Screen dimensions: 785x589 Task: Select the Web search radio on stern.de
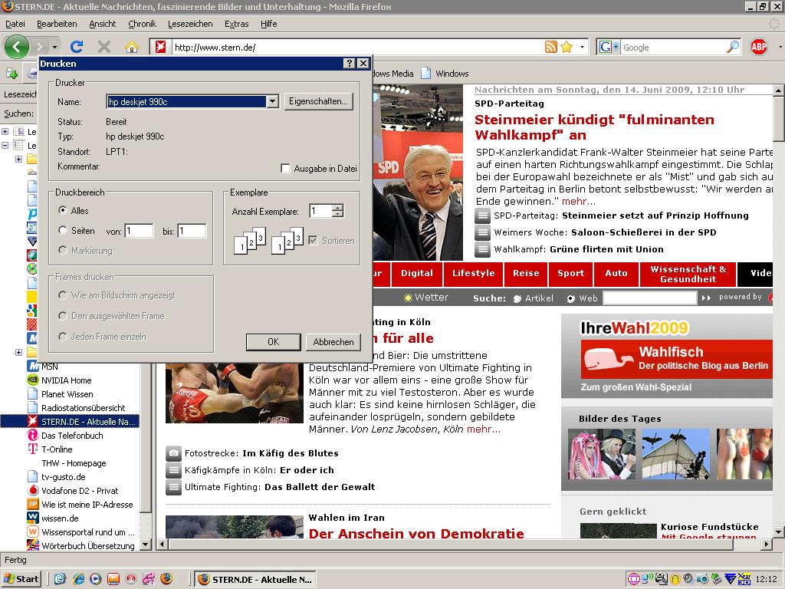pos(570,298)
